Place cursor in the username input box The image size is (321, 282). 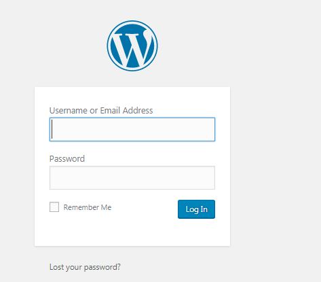(x=132, y=129)
